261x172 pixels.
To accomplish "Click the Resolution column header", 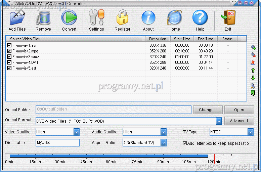I will pyautogui.click(x=158, y=39).
